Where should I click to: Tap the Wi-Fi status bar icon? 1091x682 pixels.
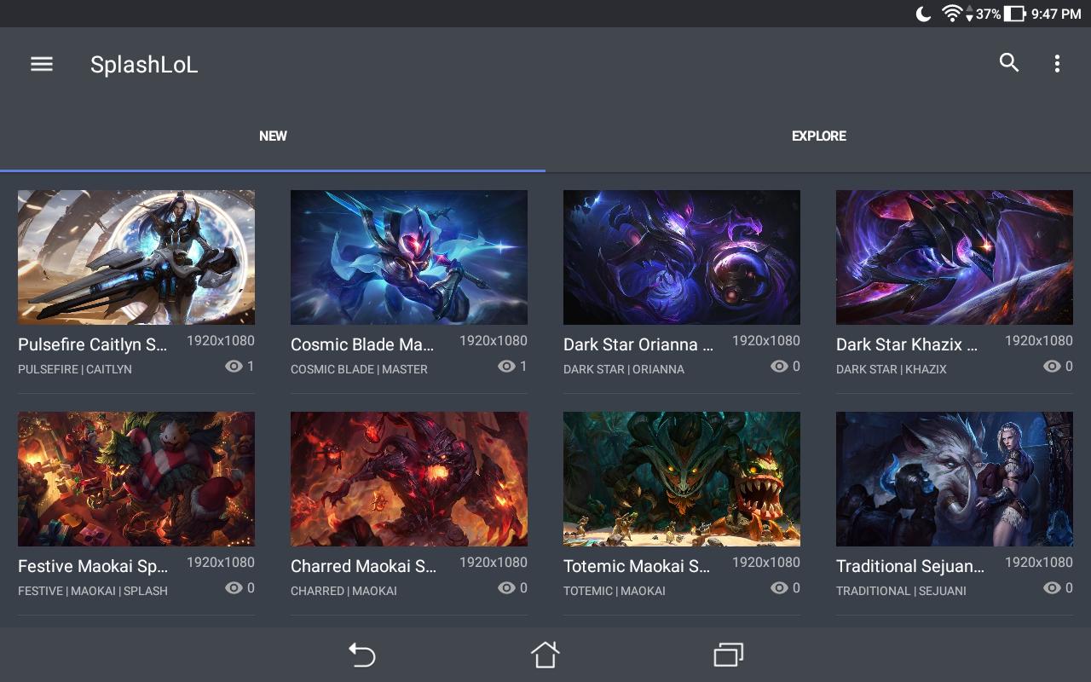951,13
